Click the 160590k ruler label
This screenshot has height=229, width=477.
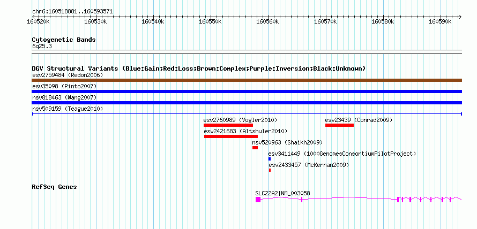[440, 22]
